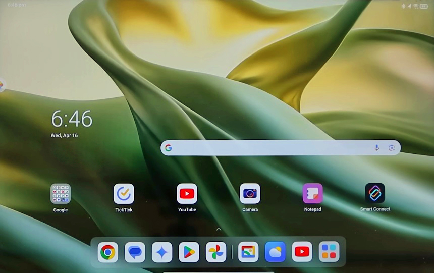
Task: Open the Gallery app in the dock
Action: [248, 252]
